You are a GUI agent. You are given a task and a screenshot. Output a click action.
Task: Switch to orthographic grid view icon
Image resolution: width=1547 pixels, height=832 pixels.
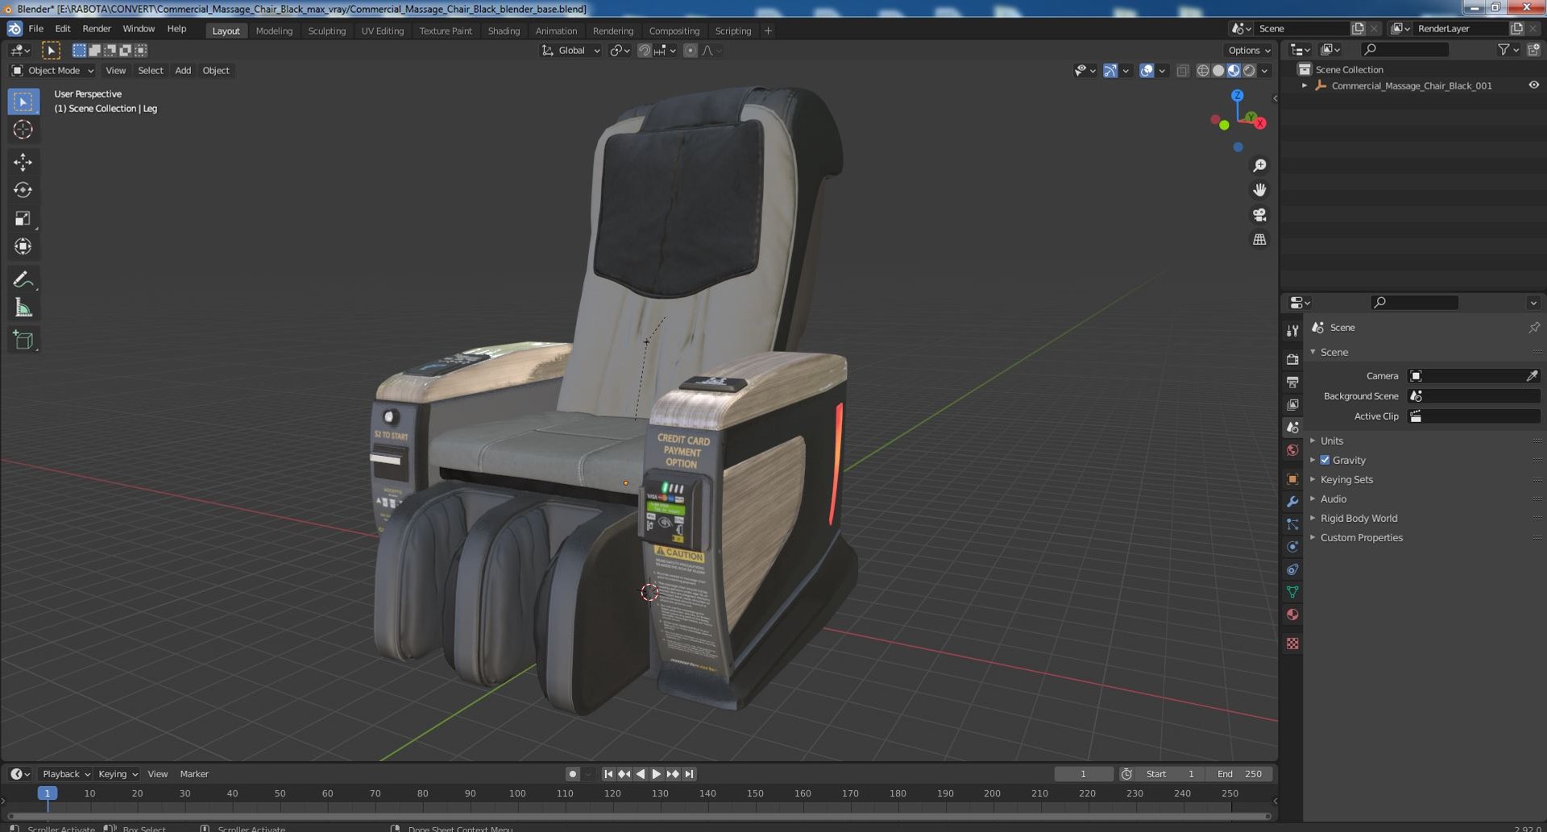point(1259,240)
